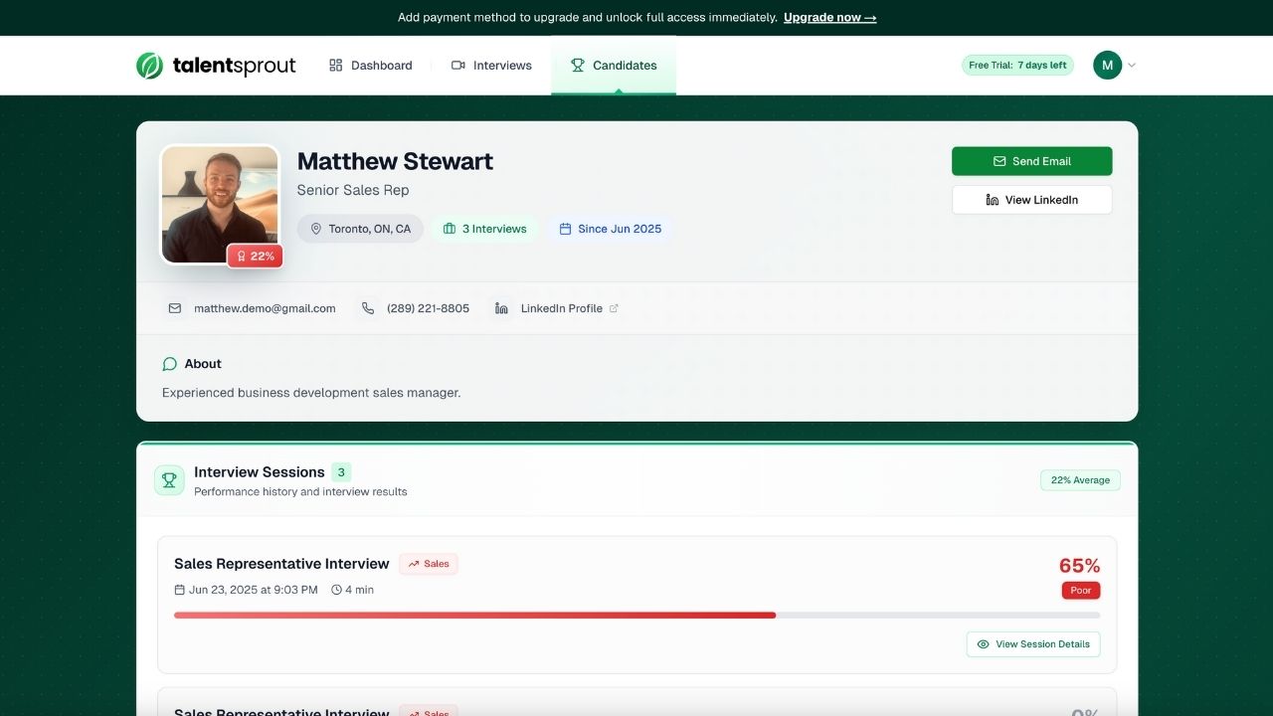Expand the account dropdown chevron
Screen dimensions: 1273x716
pos(1132,66)
